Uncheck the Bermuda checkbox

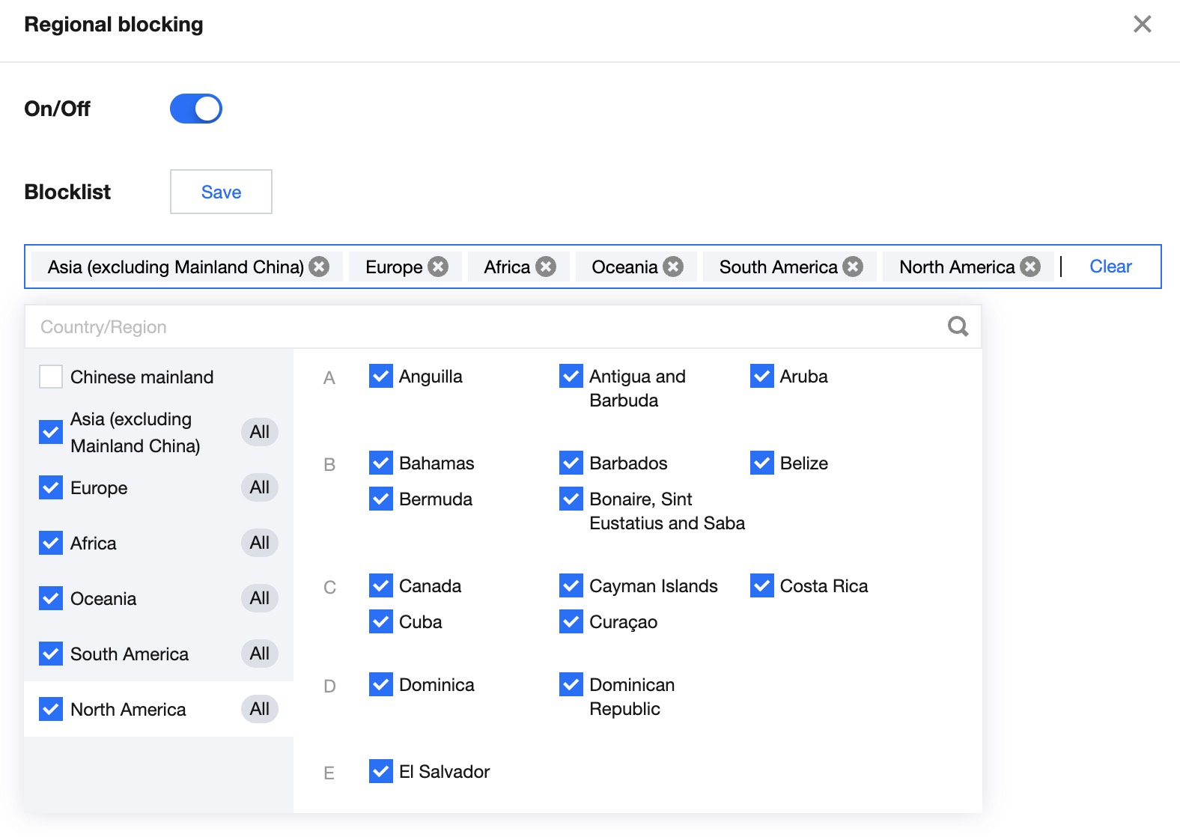[381, 499]
